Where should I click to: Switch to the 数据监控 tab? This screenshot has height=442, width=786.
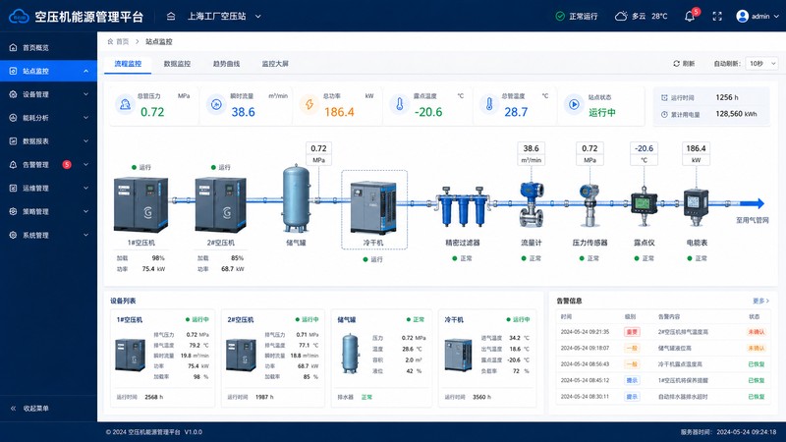(177, 64)
